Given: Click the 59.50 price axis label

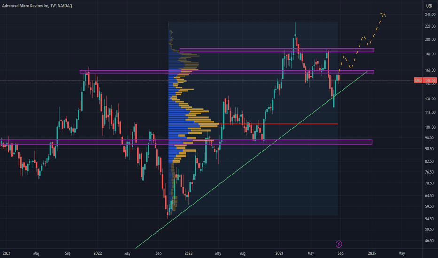Looking at the screenshot, I should pyautogui.click(x=430, y=207).
